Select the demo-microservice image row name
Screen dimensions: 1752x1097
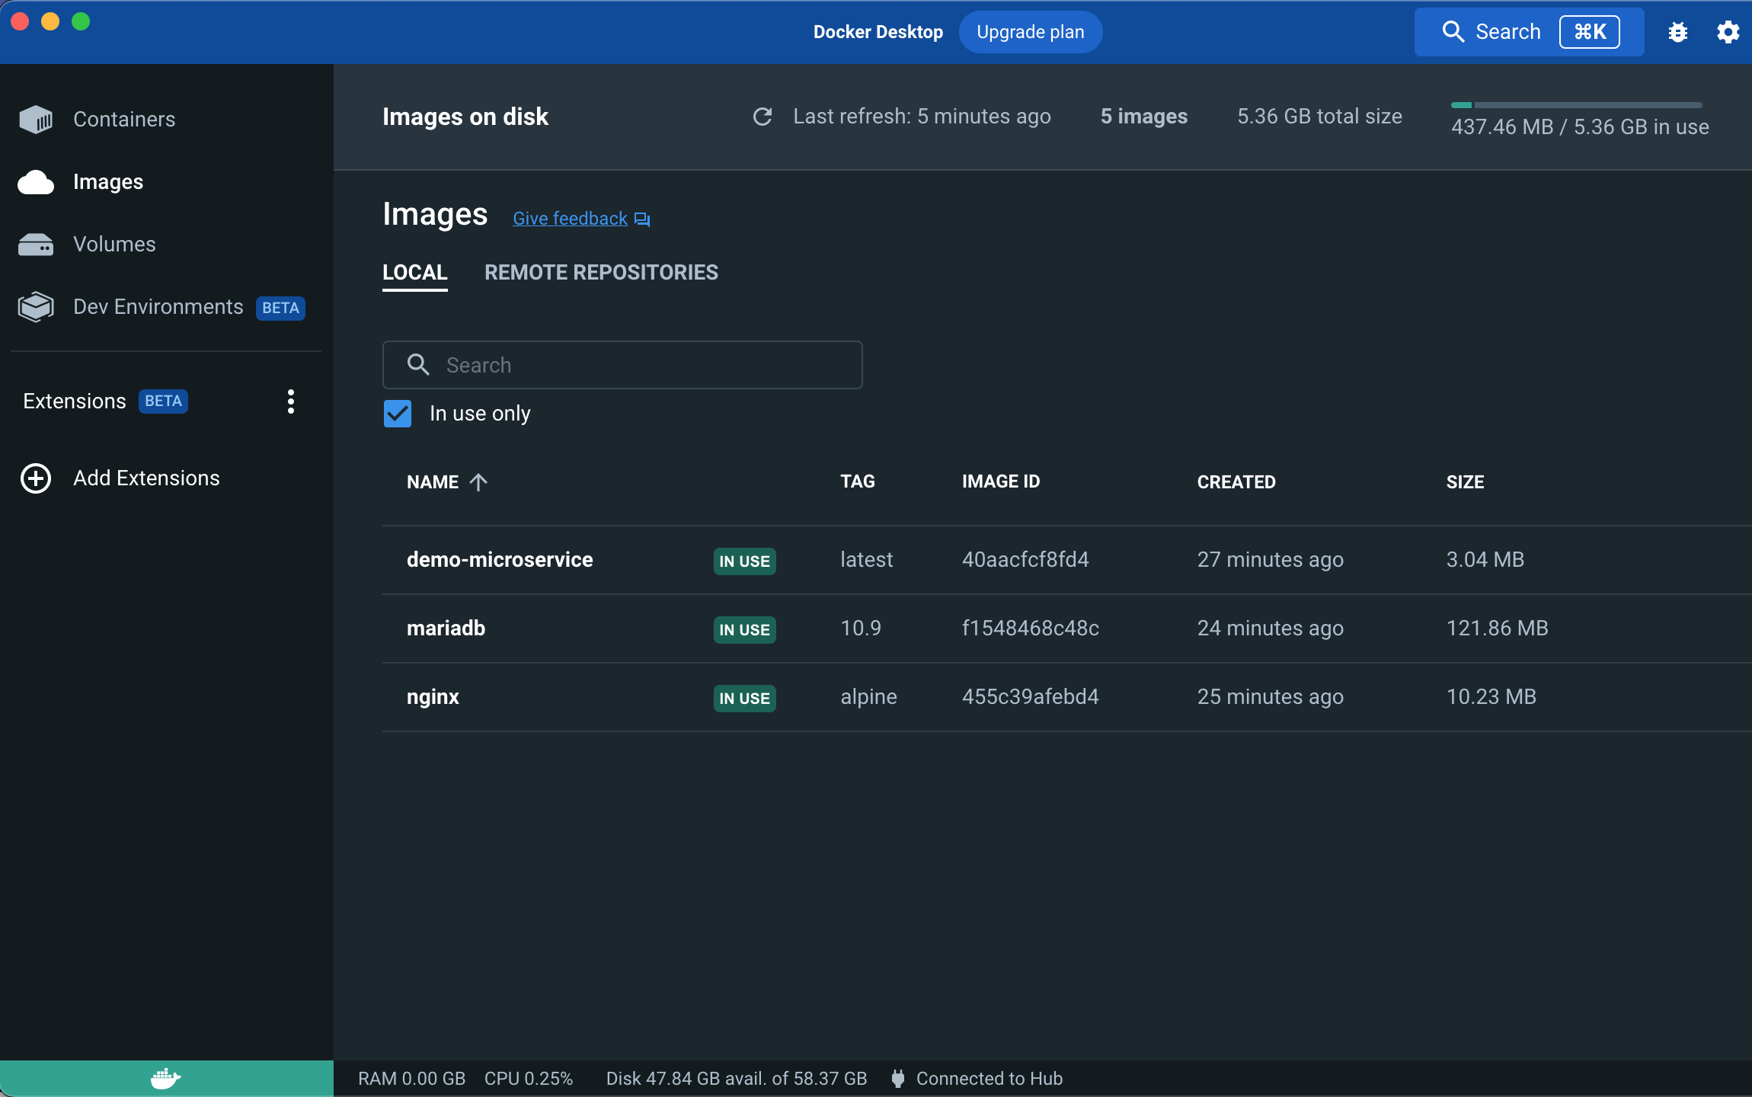(500, 560)
